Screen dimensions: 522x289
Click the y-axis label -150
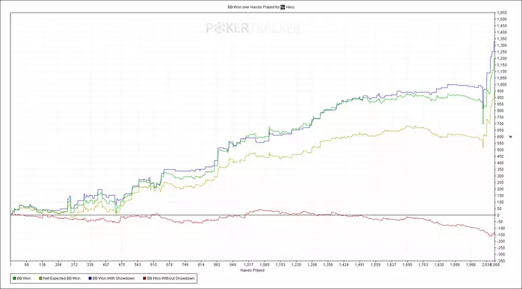501,235
